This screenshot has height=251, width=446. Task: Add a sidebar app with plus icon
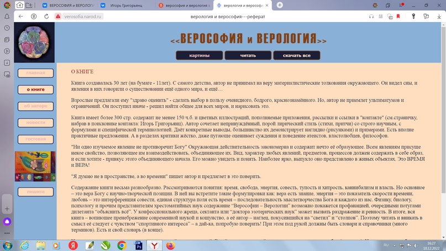click(x=7, y=208)
